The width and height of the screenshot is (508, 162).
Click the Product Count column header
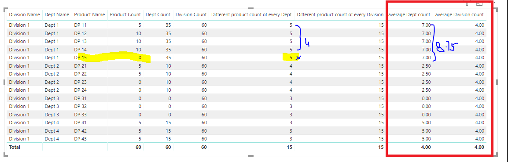[125, 14]
